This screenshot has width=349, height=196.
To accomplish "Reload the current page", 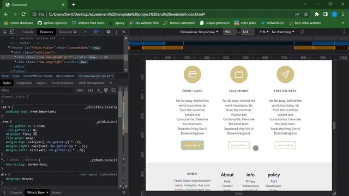I will click(23, 14).
